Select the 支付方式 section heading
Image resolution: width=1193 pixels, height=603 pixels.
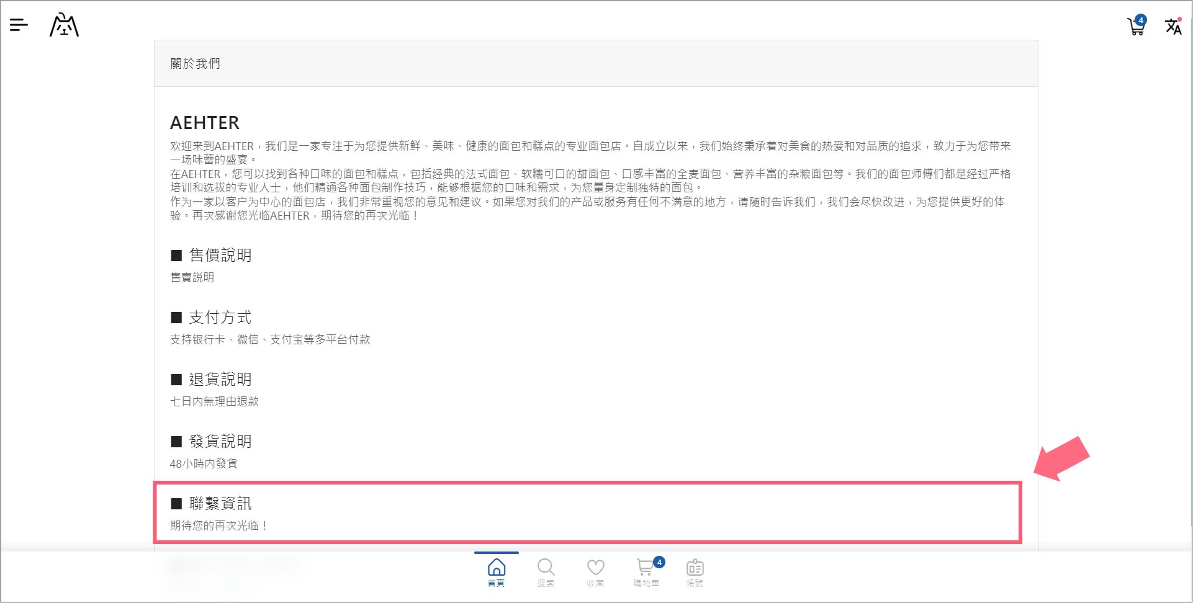(x=220, y=318)
